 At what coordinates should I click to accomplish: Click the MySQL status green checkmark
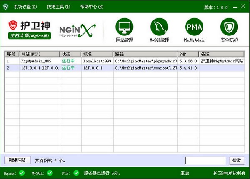(50, 173)
